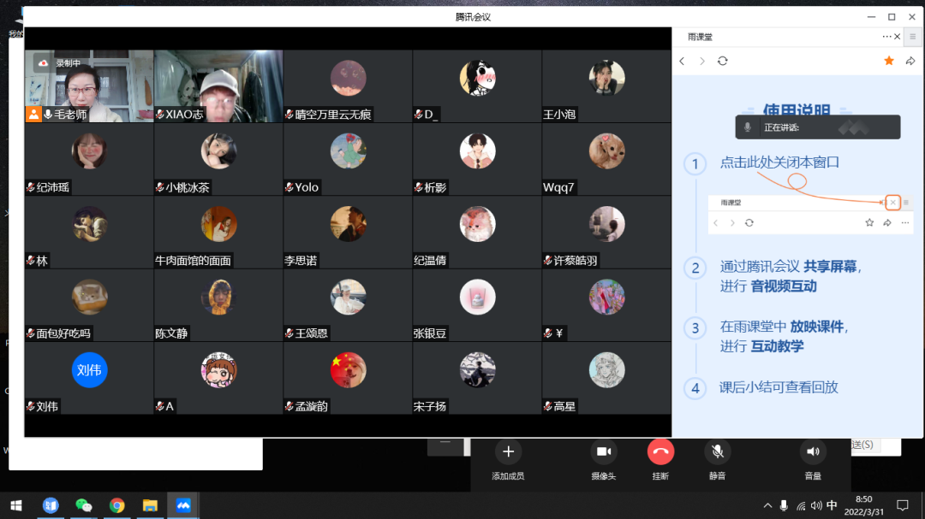Switch input method via 中 indicator
The width and height of the screenshot is (925, 519).
tap(832, 505)
